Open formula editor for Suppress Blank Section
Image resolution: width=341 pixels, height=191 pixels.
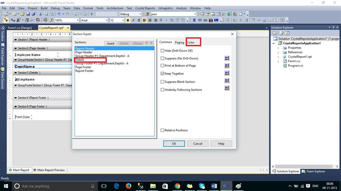pos(227,81)
